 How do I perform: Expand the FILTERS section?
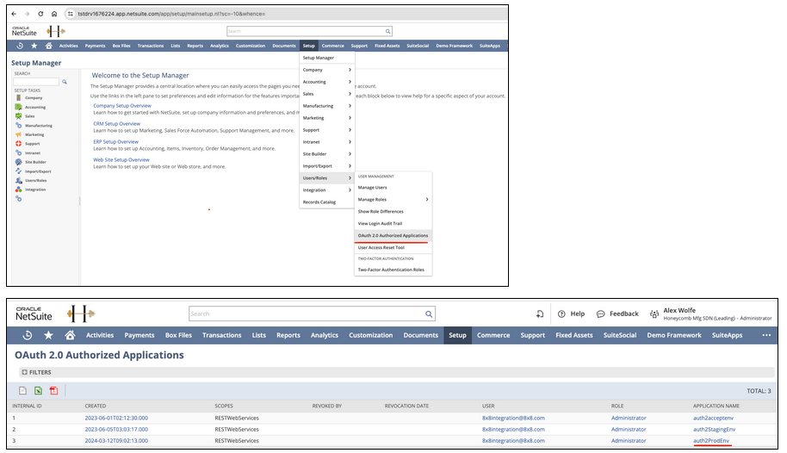36,372
